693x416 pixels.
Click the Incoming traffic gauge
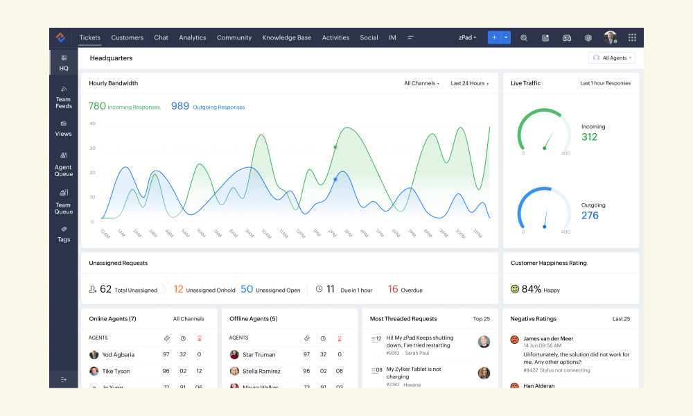pyautogui.click(x=545, y=131)
